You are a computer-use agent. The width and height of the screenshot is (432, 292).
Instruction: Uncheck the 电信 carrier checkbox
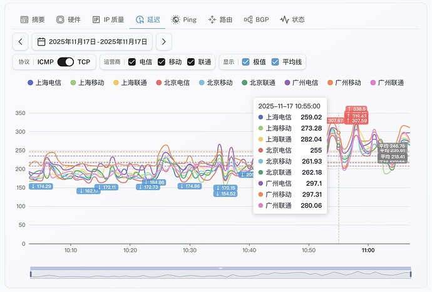coord(132,62)
